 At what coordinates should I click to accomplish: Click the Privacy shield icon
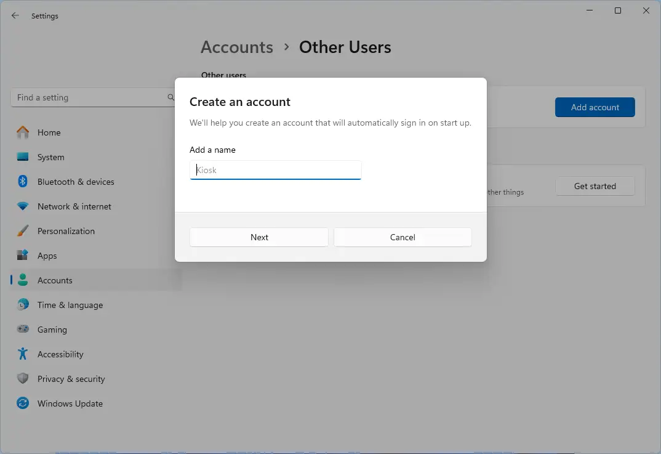click(x=23, y=378)
